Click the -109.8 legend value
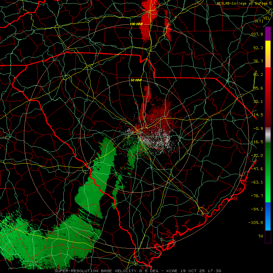This screenshot has width=273, height=273. pos(256,223)
